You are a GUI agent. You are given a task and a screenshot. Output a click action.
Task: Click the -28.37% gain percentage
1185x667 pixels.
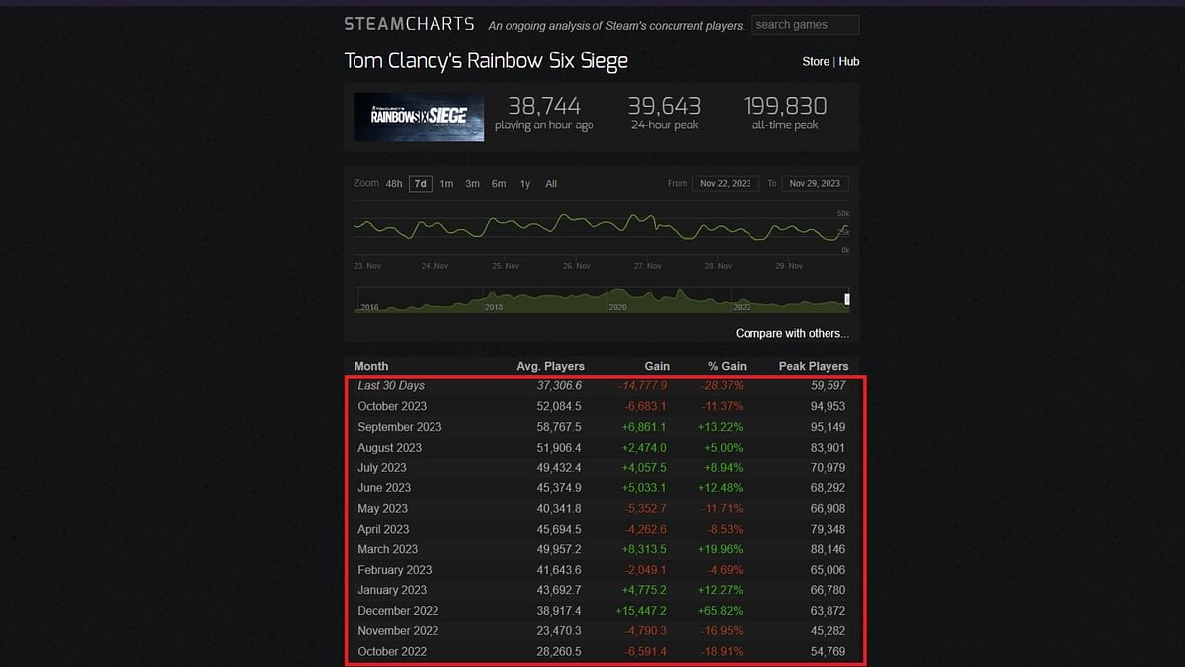click(x=724, y=386)
